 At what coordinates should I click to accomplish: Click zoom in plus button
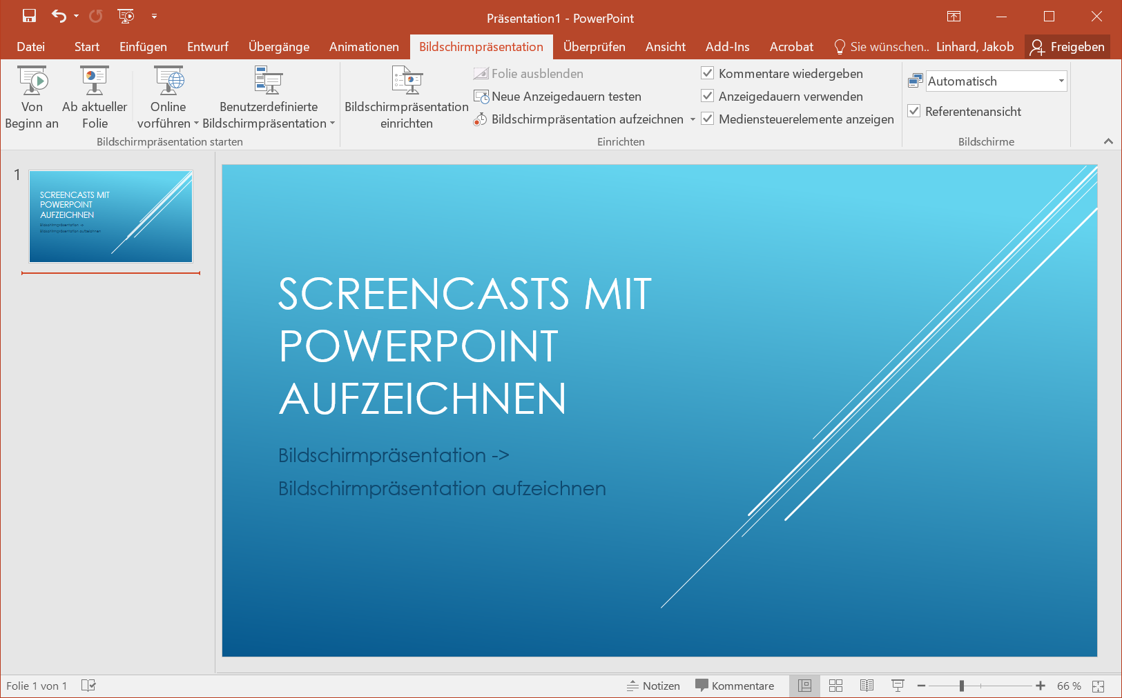coord(1041,686)
